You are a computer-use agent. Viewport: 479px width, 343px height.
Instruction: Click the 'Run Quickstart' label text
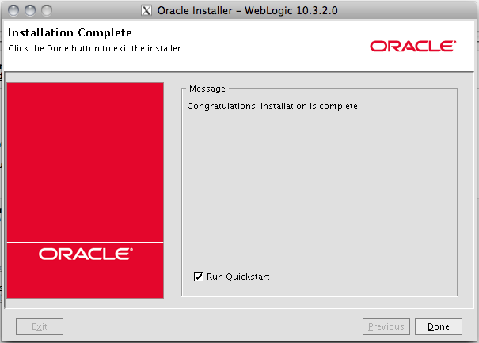click(238, 277)
